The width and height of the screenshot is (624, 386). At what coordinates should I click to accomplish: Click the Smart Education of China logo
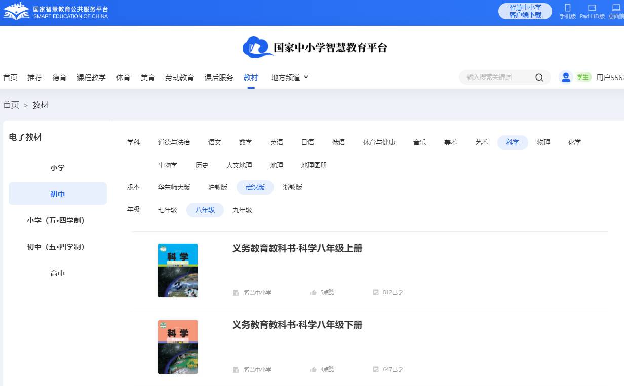[x=56, y=12]
